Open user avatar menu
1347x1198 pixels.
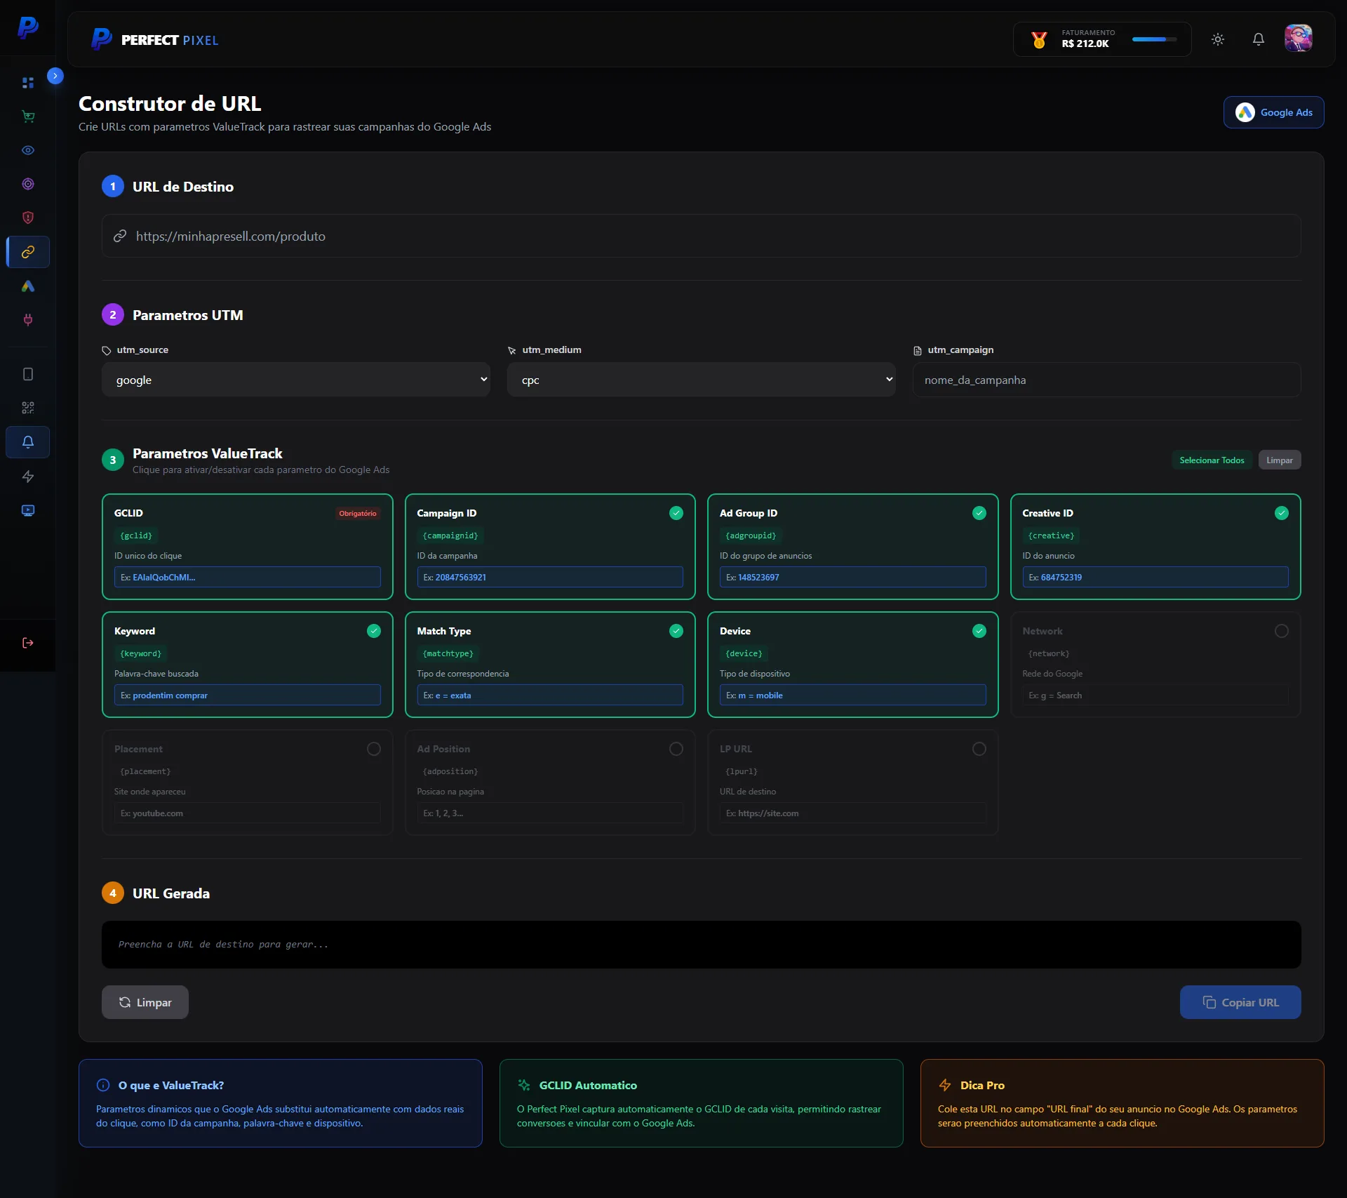(x=1298, y=39)
